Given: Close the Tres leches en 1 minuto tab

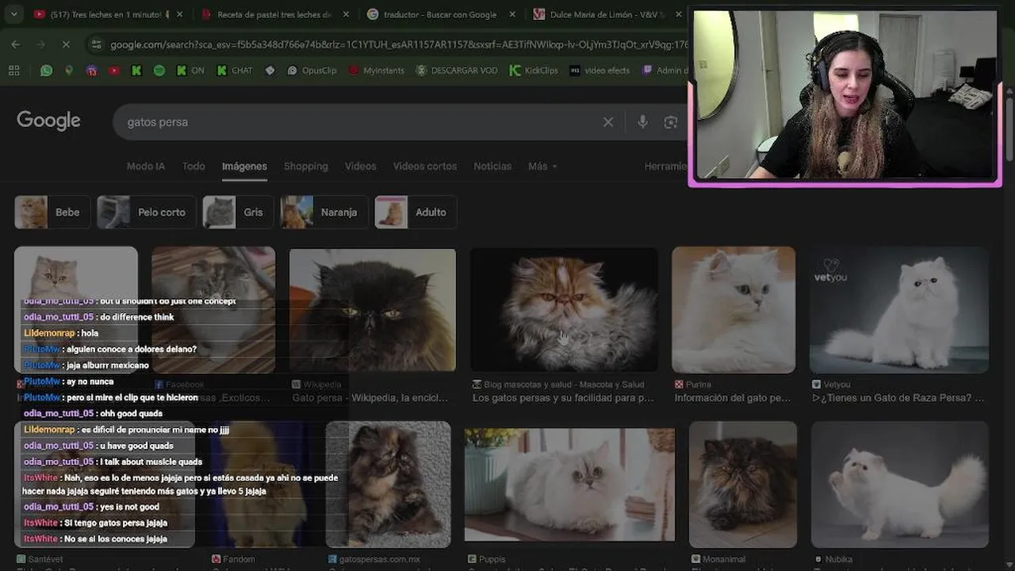Looking at the screenshot, I should [x=180, y=14].
